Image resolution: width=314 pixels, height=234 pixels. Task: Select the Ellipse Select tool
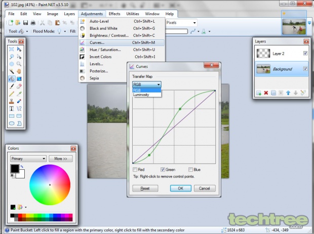(x=12, y=64)
